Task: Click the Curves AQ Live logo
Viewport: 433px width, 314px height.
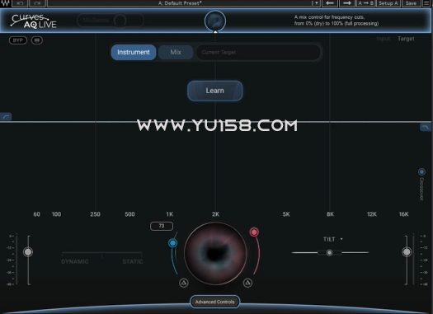Action: (34, 21)
